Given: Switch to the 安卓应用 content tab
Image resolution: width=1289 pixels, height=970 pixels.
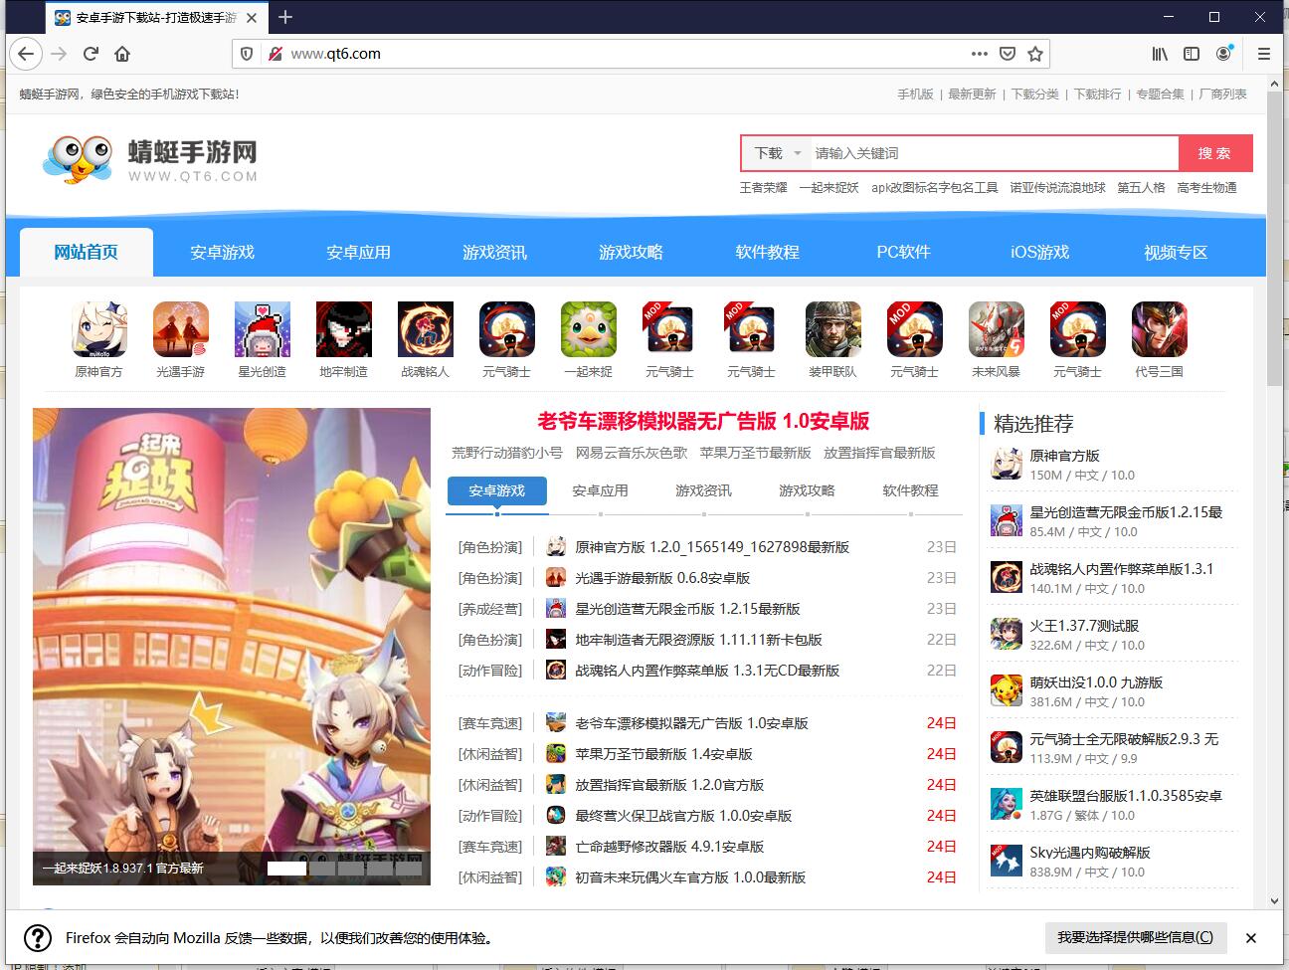Looking at the screenshot, I should 600,490.
